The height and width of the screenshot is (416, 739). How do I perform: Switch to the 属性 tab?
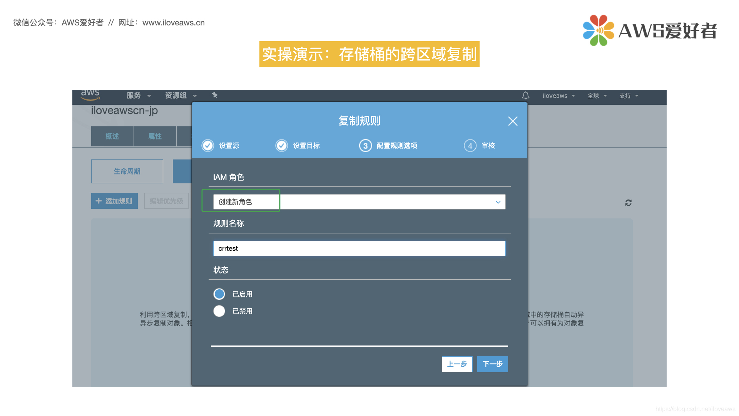click(x=155, y=136)
